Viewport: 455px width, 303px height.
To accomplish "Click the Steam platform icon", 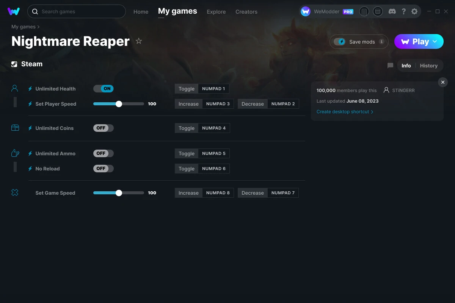I will click(14, 64).
